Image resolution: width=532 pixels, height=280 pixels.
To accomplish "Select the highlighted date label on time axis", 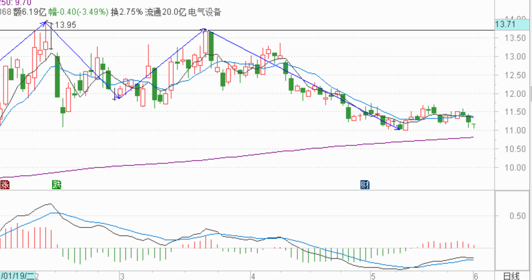I will click(17, 276).
